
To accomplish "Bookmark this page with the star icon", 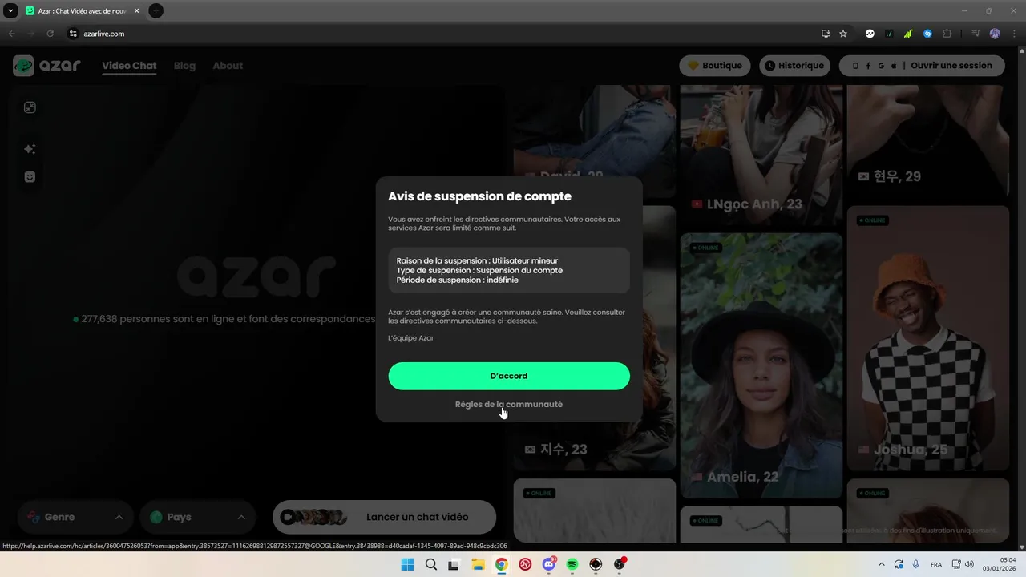I will [x=843, y=34].
